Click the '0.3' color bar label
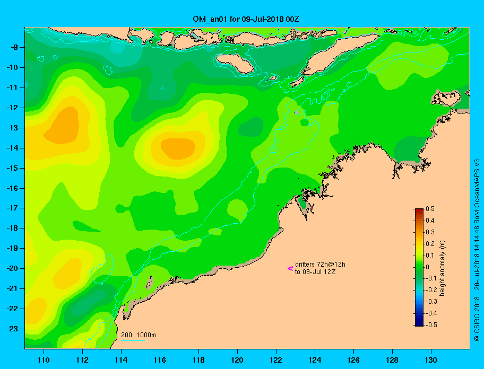Viewport: 484px width, 369px height. click(x=430, y=232)
